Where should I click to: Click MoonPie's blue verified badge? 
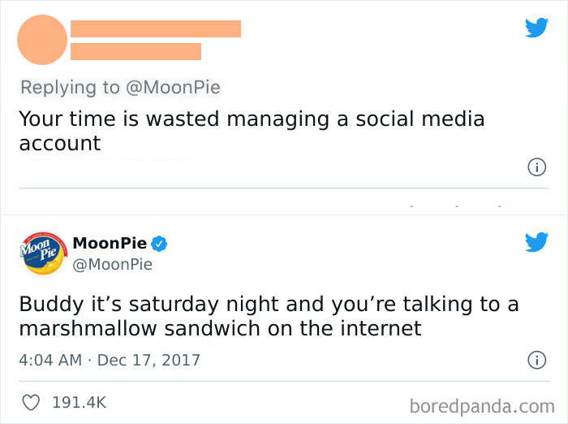pyautogui.click(x=161, y=243)
